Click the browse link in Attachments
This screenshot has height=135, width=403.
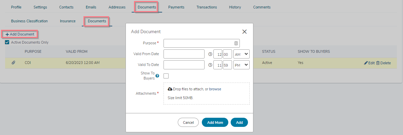[215, 89]
